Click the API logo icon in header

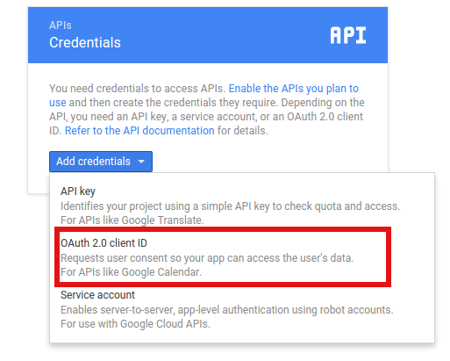[348, 35]
